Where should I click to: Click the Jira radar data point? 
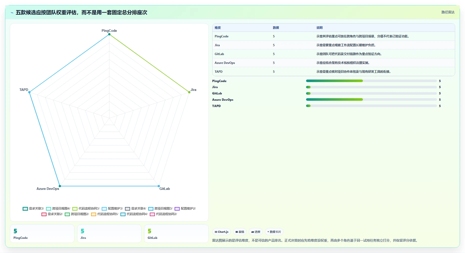pyautogui.click(x=189, y=92)
